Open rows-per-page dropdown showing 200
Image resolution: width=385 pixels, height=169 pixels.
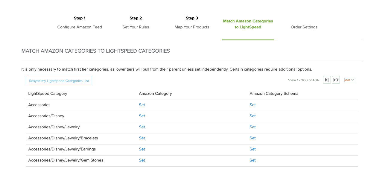(x=349, y=80)
